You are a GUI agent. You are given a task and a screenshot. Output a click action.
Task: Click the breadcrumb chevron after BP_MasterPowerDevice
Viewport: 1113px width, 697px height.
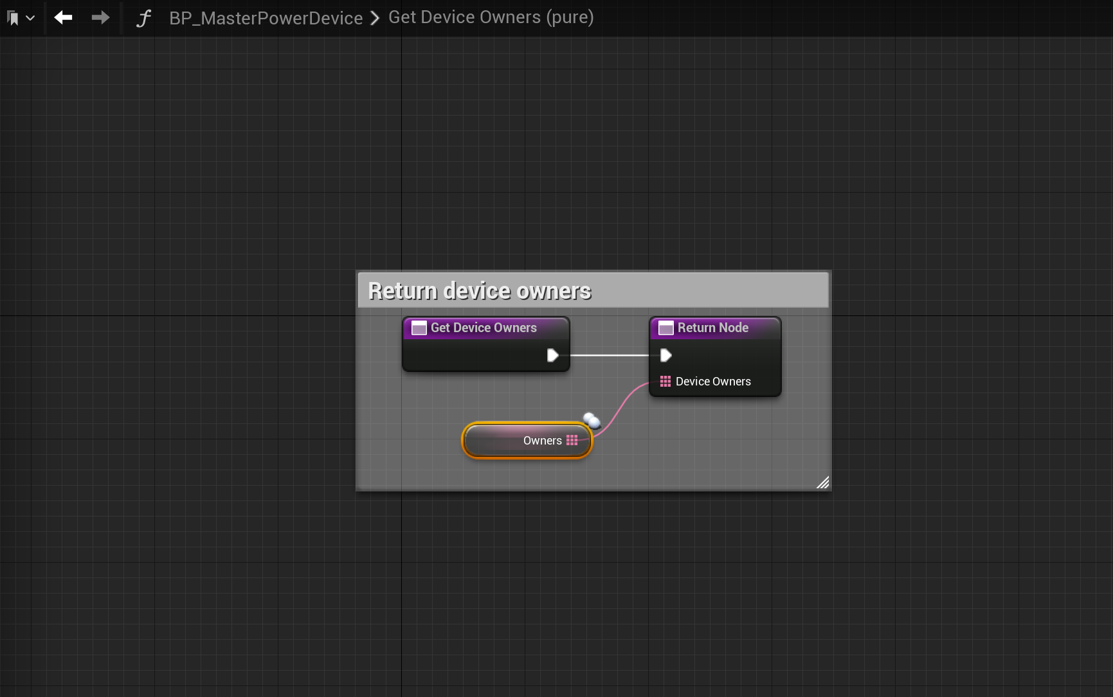[x=376, y=18]
